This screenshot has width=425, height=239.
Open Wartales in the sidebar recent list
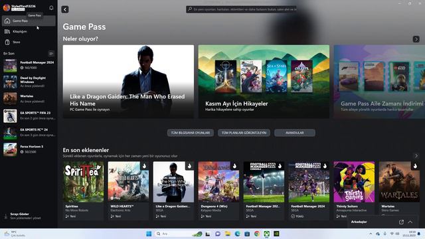[29, 99]
